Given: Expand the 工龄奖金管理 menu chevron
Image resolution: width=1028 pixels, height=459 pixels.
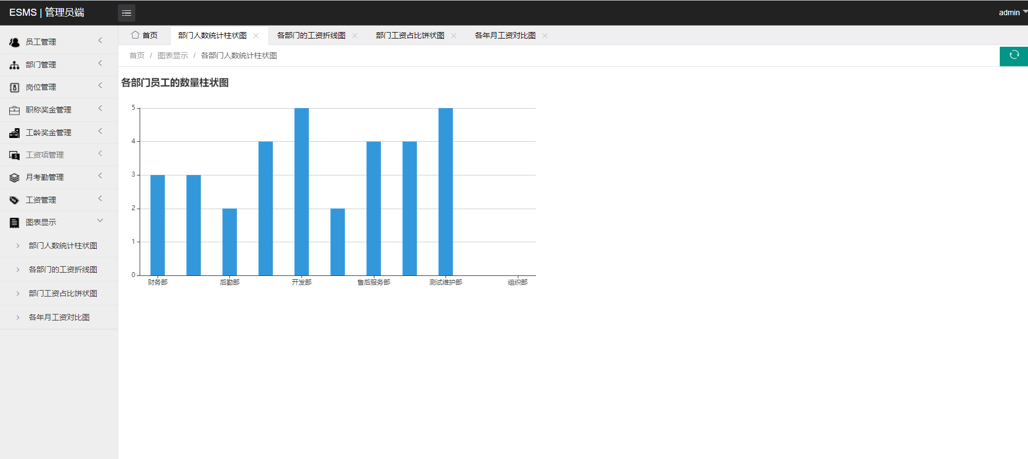Looking at the screenshot, I should pos(100,131).
